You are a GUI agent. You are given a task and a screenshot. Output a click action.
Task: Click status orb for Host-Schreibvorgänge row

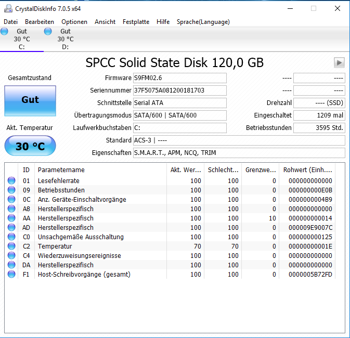pyautogui.click(x=11, y=274)
